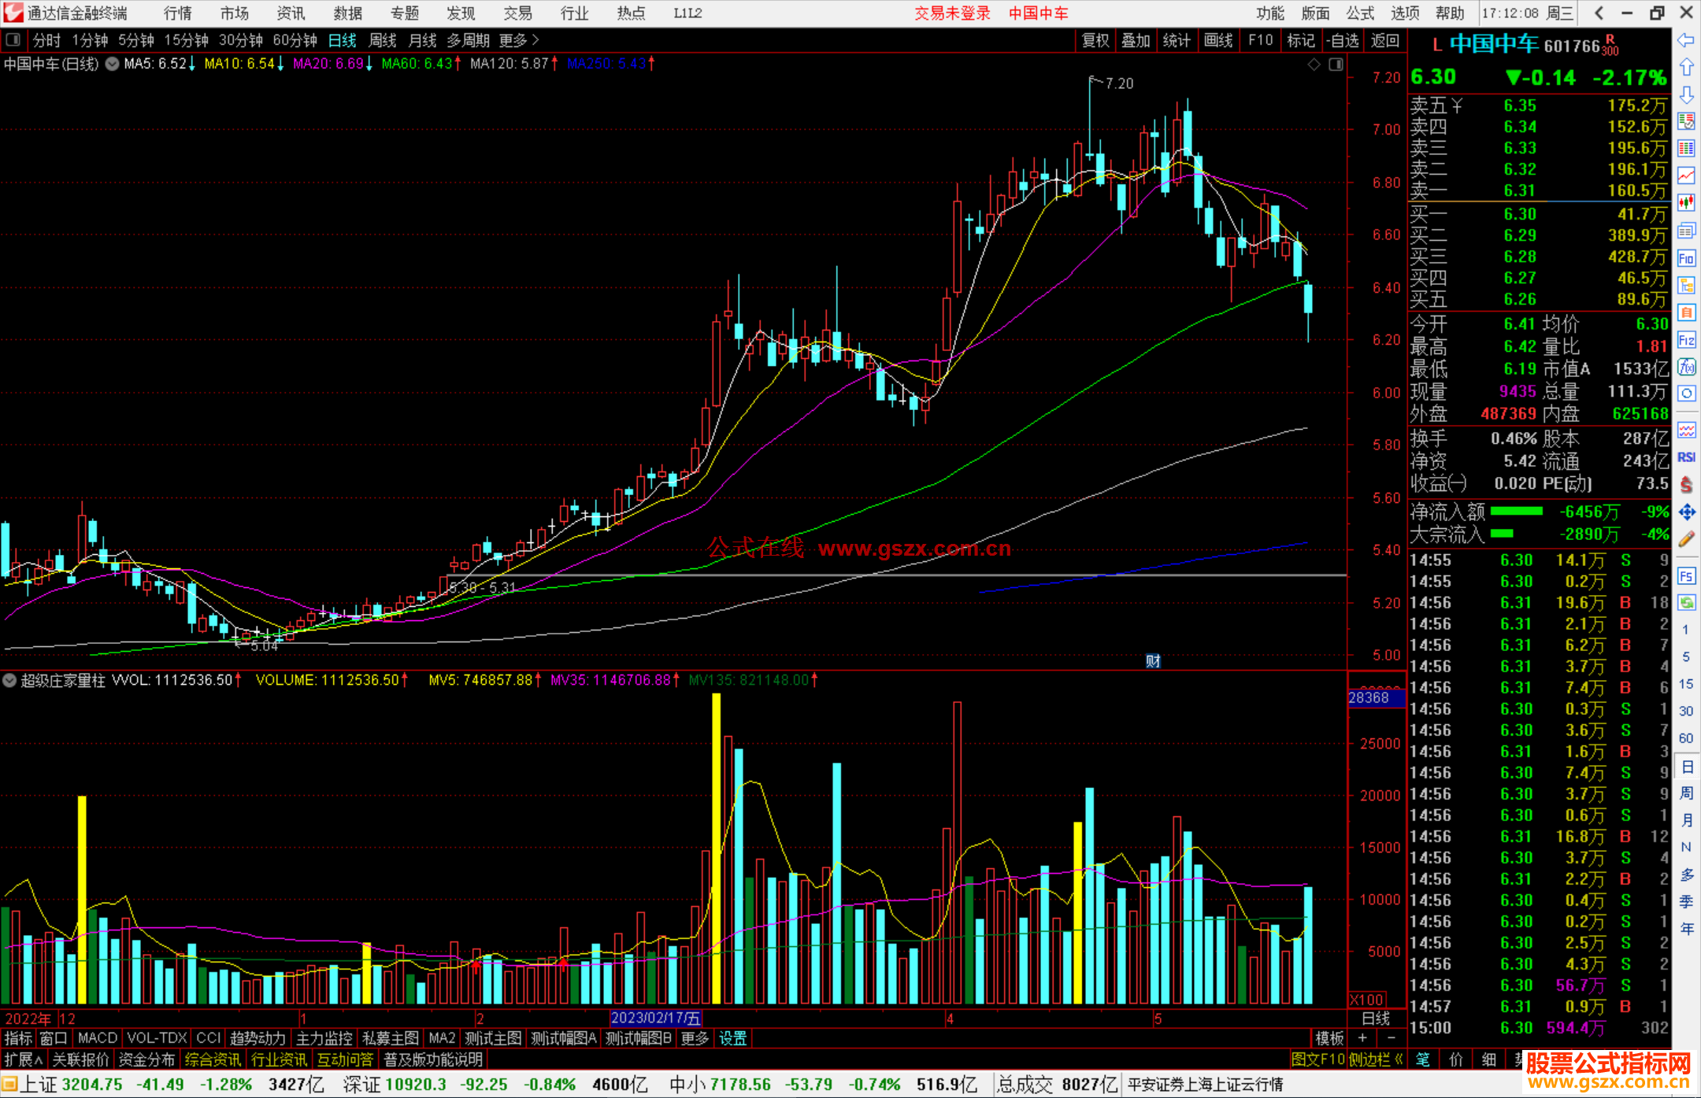Click the F10 icon in right sidebar

(x=1686, y=259)
